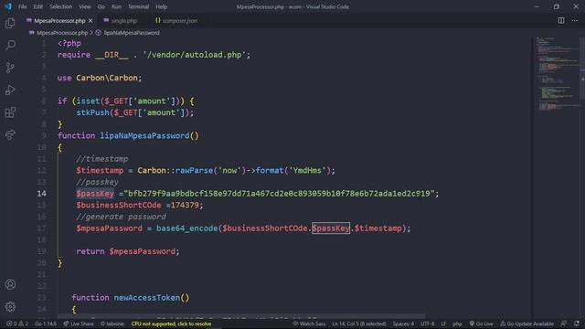The image size is (585, 329).
Task: Click CPU not supported warning message
Action: [x=171, y=324]
